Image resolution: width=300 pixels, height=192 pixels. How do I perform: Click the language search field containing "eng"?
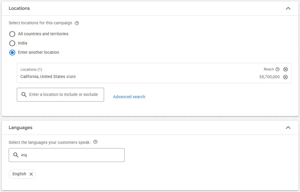[x=67, y=155]
